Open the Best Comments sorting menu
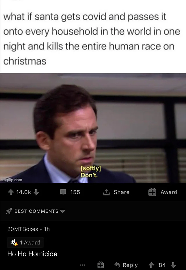186x270 pixels. 35,211
